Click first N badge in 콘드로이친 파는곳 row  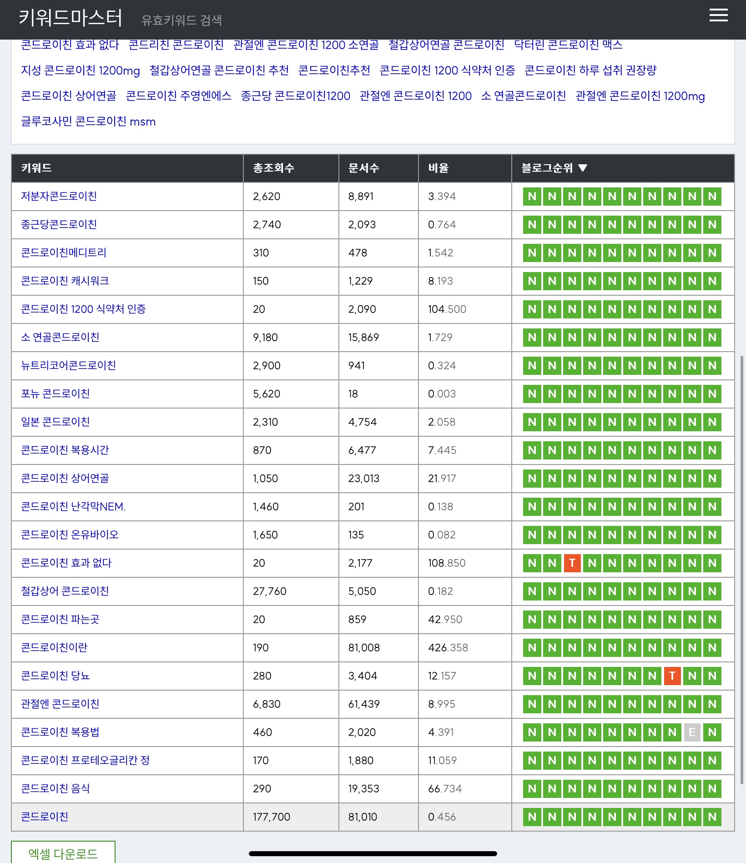tap(532, 620)
